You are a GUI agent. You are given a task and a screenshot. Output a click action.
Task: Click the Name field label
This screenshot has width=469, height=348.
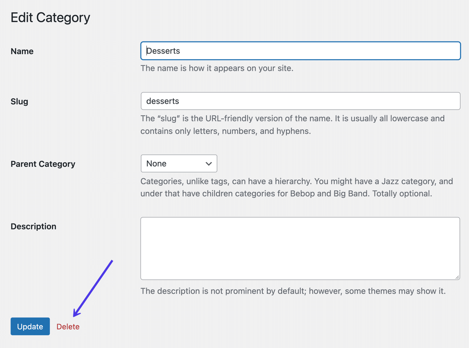(x=22, y=51)
